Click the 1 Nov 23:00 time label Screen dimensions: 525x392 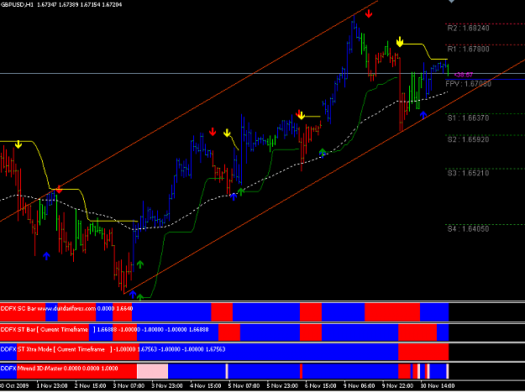52,386
